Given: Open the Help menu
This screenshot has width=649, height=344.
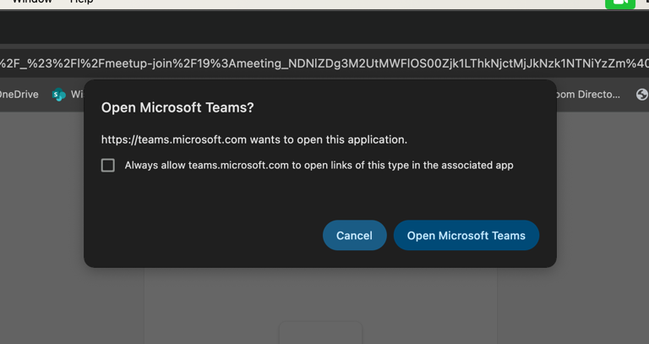Looking at the screenshot, I should coord(82,3).
